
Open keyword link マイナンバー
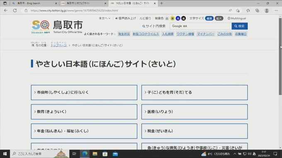tap(206, 34)
